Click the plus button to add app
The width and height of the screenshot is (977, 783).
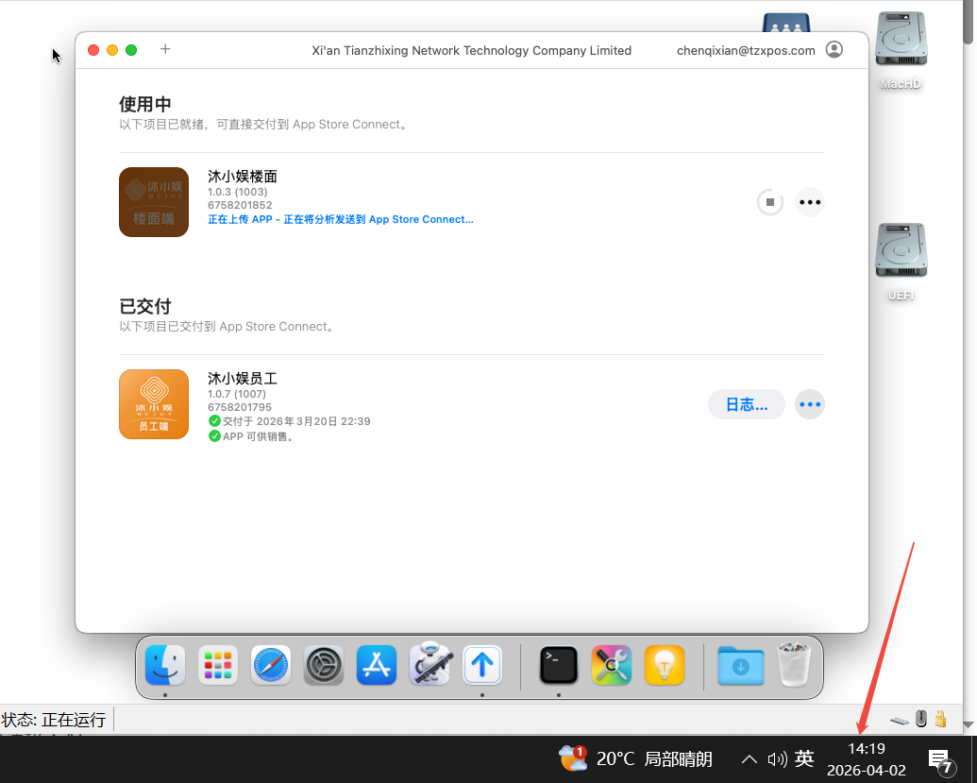point(165,49)
